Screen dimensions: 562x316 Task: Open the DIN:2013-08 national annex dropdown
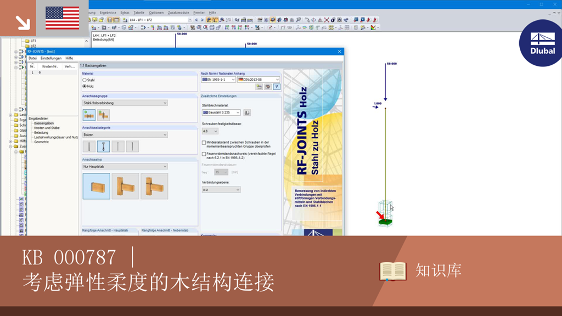(258, 80)
